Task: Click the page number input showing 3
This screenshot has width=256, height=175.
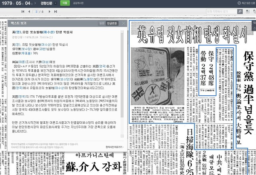Action: [x=36, y=12]
